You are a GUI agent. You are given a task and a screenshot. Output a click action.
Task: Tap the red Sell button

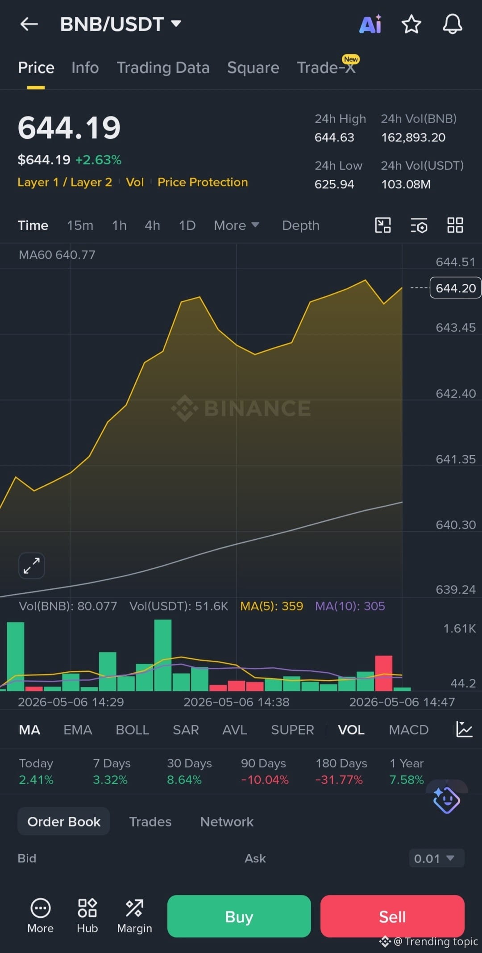[392, 916]
